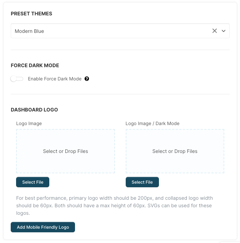Click the Logo Image field label
The image size is (240, 243).
[x=29, y=123]
